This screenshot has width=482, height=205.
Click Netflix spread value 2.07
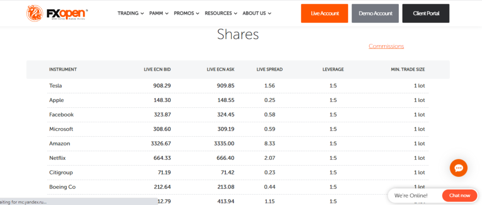pyautogui.click(x=270, y=158)
